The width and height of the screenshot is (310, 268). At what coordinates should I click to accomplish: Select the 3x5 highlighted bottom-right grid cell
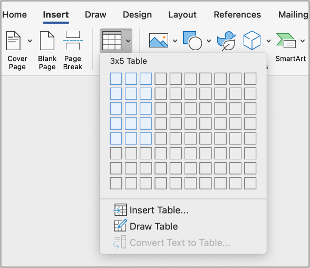[x=146, y=138]
